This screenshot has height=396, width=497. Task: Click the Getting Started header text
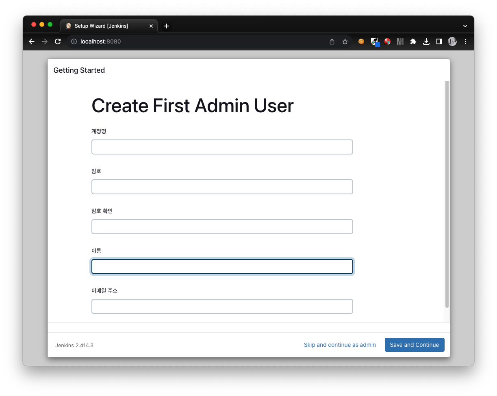point(79,70)
